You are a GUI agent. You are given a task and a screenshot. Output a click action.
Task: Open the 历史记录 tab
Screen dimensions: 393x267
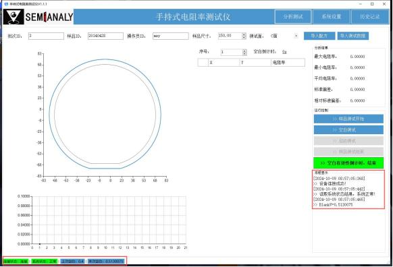point(369,17)
